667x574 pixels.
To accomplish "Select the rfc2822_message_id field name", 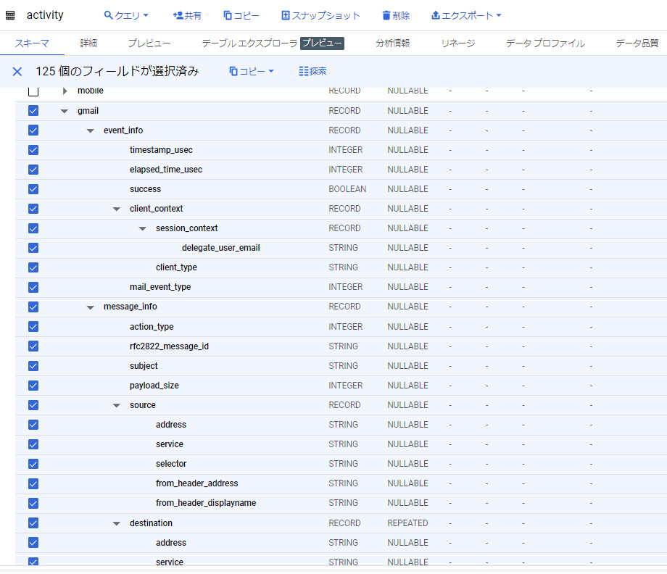I will click(169, 346).
